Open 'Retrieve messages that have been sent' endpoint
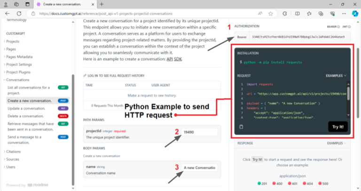This screenshot has height=191, width=361. coord(38,127)
